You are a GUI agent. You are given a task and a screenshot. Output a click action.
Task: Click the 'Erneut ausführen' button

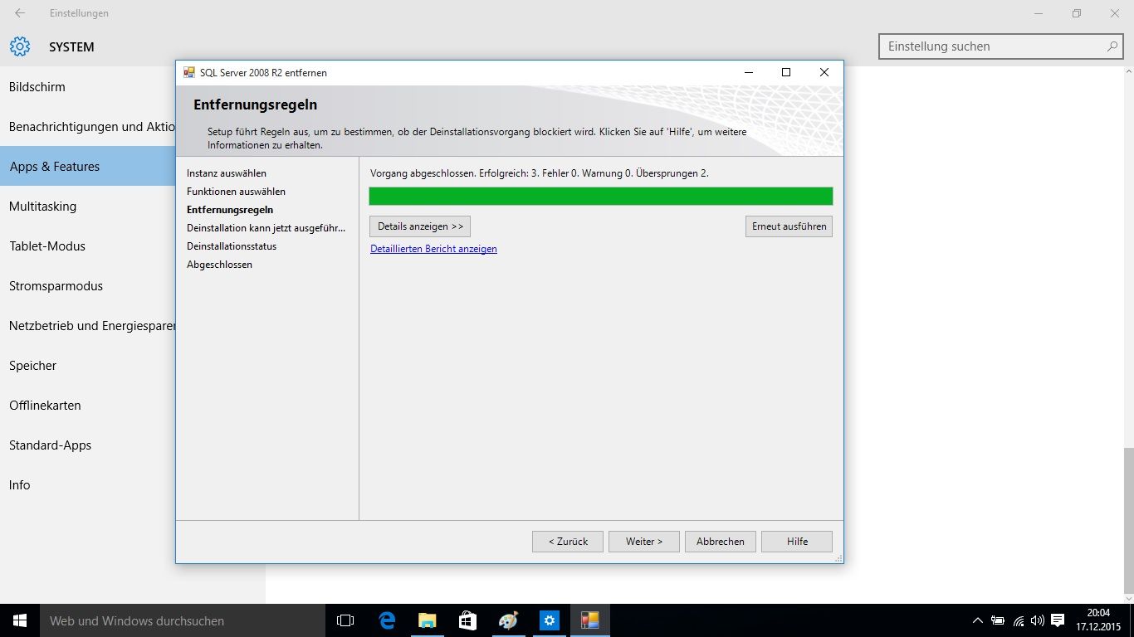[789, 226]
